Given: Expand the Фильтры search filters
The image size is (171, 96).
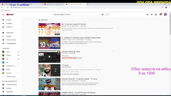Looking at the screenshot, I should coord(43,20).
